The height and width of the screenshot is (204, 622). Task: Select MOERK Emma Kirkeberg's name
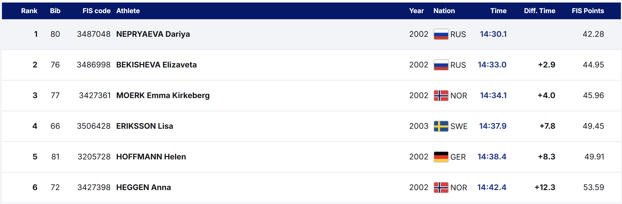coord(163,95)
